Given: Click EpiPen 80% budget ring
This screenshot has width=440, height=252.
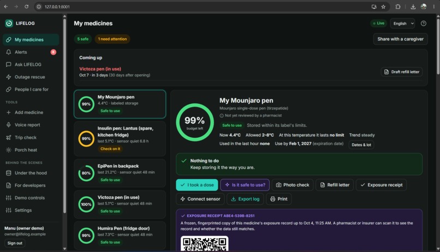Looking at the screenshot, I should click(86, 173).
